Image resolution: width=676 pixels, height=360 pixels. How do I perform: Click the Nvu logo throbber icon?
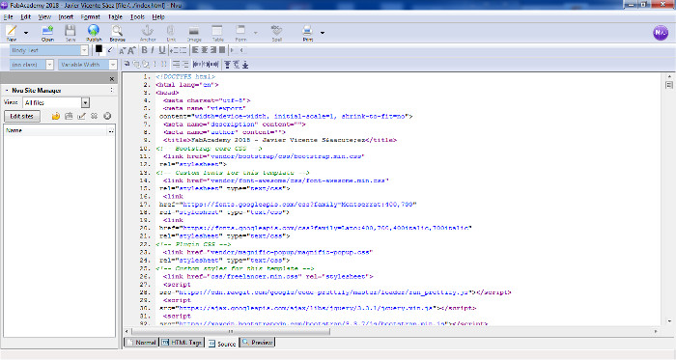661,32
